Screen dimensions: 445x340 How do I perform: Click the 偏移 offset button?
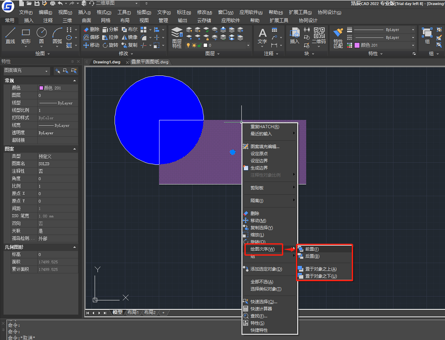pos(92,37)
